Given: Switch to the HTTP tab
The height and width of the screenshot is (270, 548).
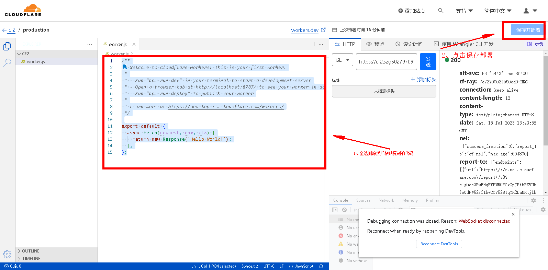Looking at the screenshot, I should [x=345, y=44].
